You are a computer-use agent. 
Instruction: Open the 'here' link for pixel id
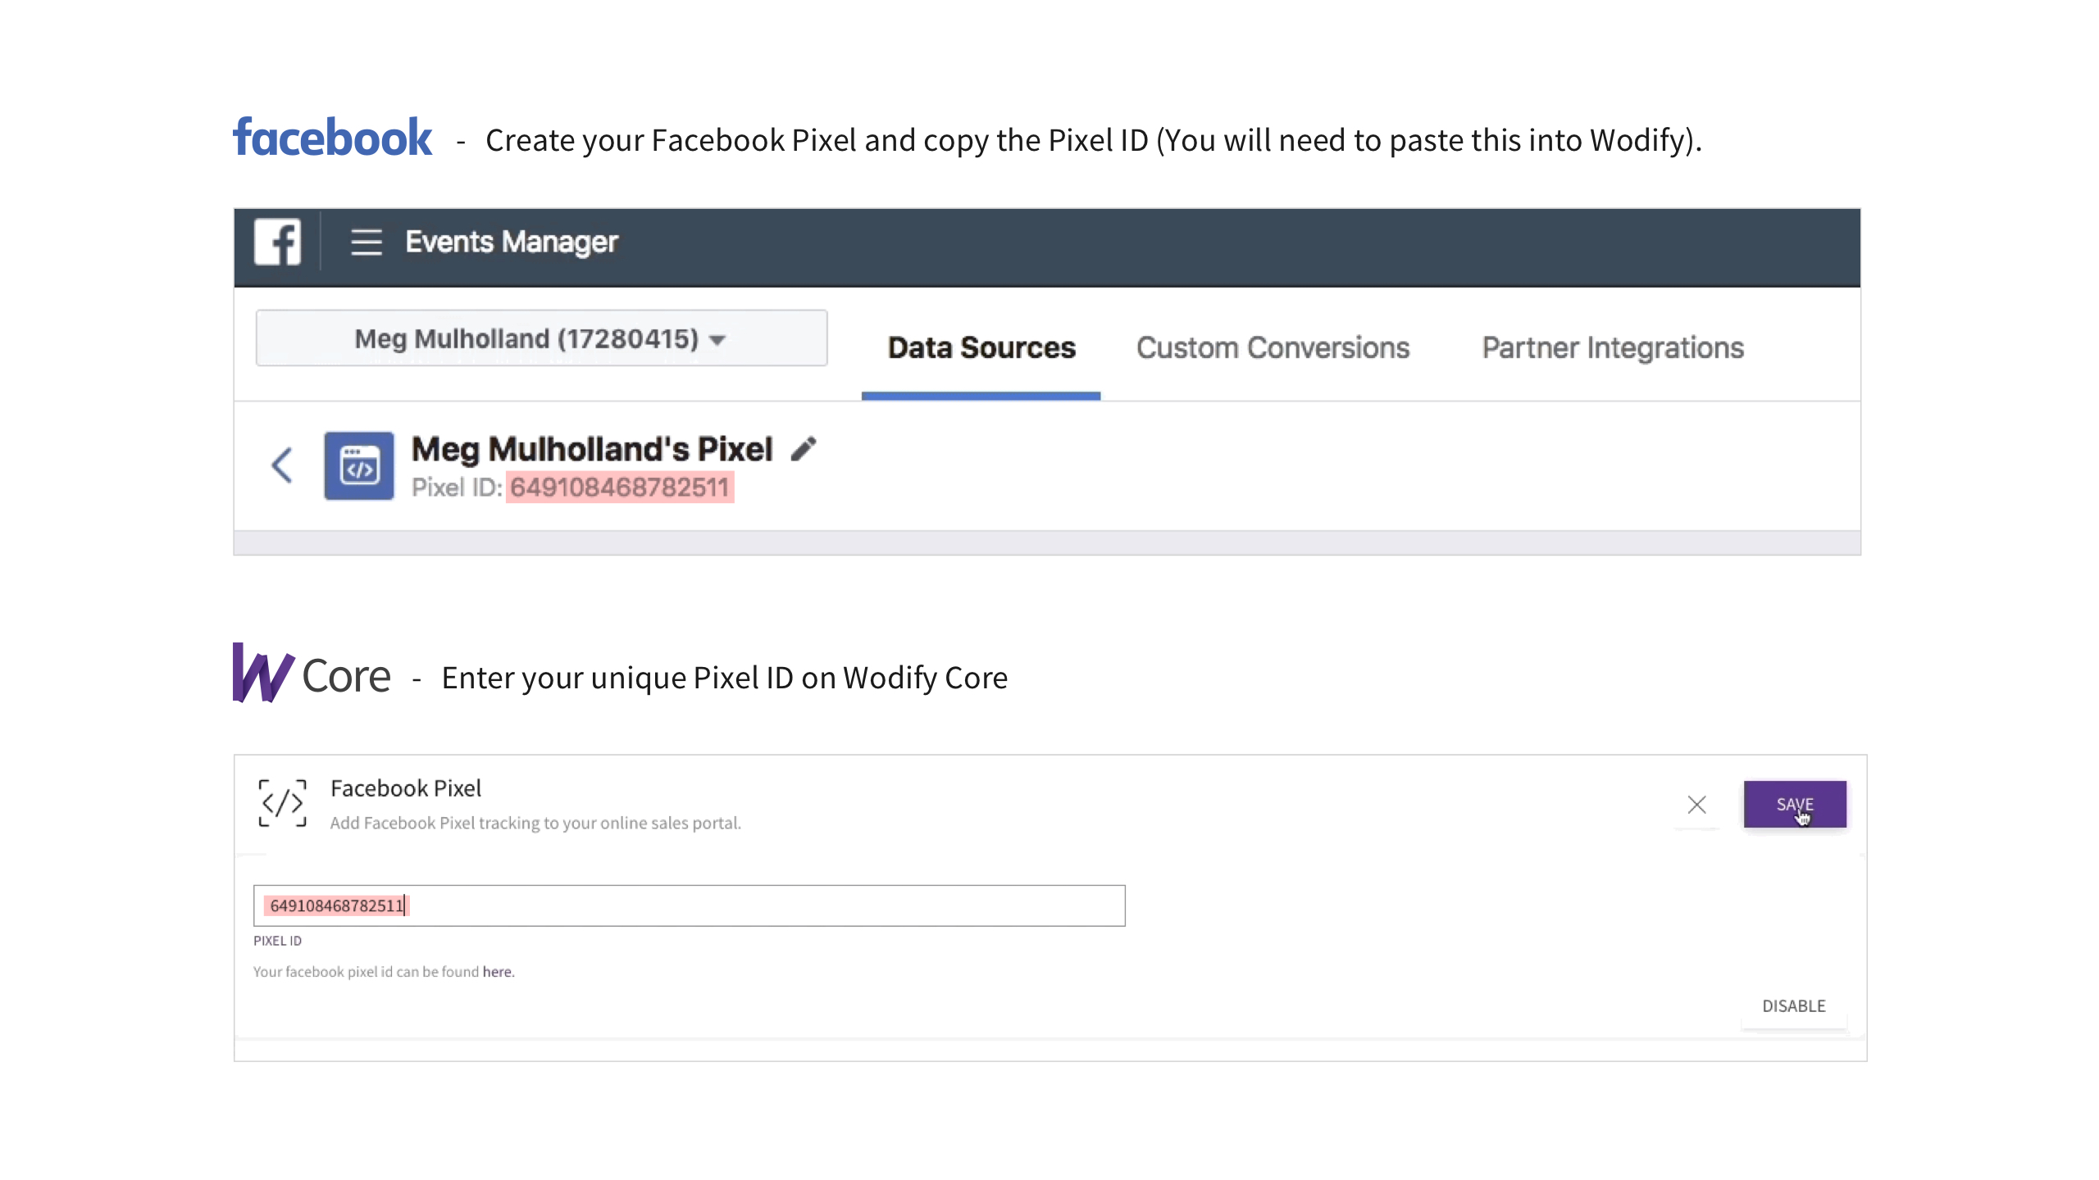(497, 971)
